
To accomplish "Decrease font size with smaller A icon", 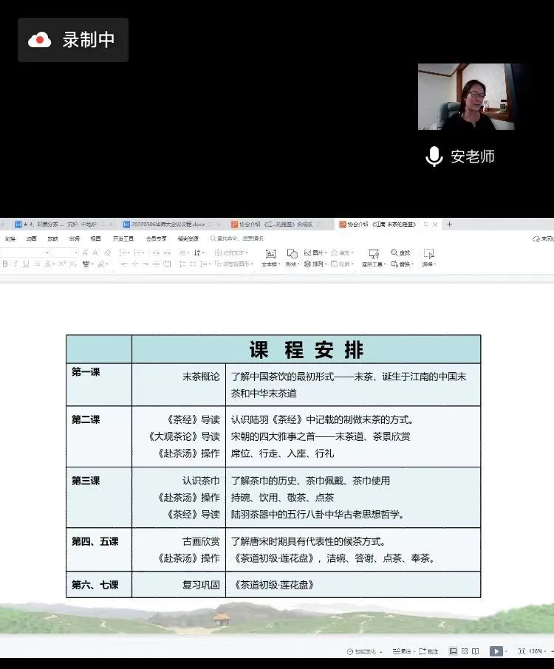I will pyautogui.click(x=95, y=253).
